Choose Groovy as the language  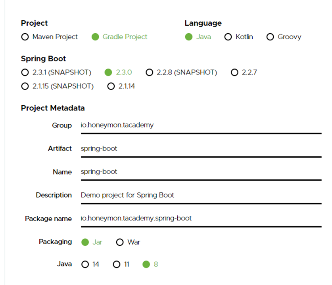tap(270, 37)
